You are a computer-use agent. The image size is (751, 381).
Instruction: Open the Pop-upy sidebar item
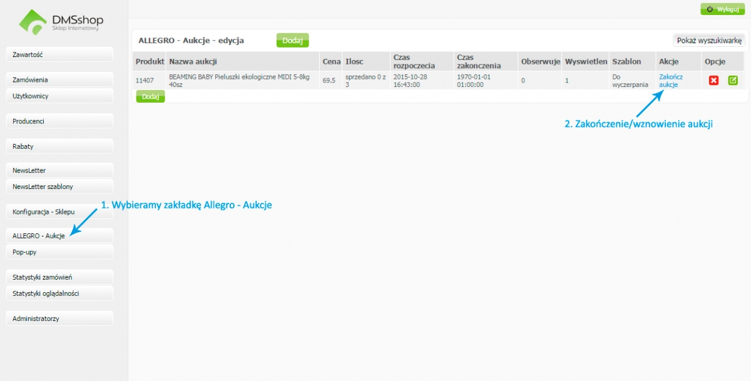59,252
